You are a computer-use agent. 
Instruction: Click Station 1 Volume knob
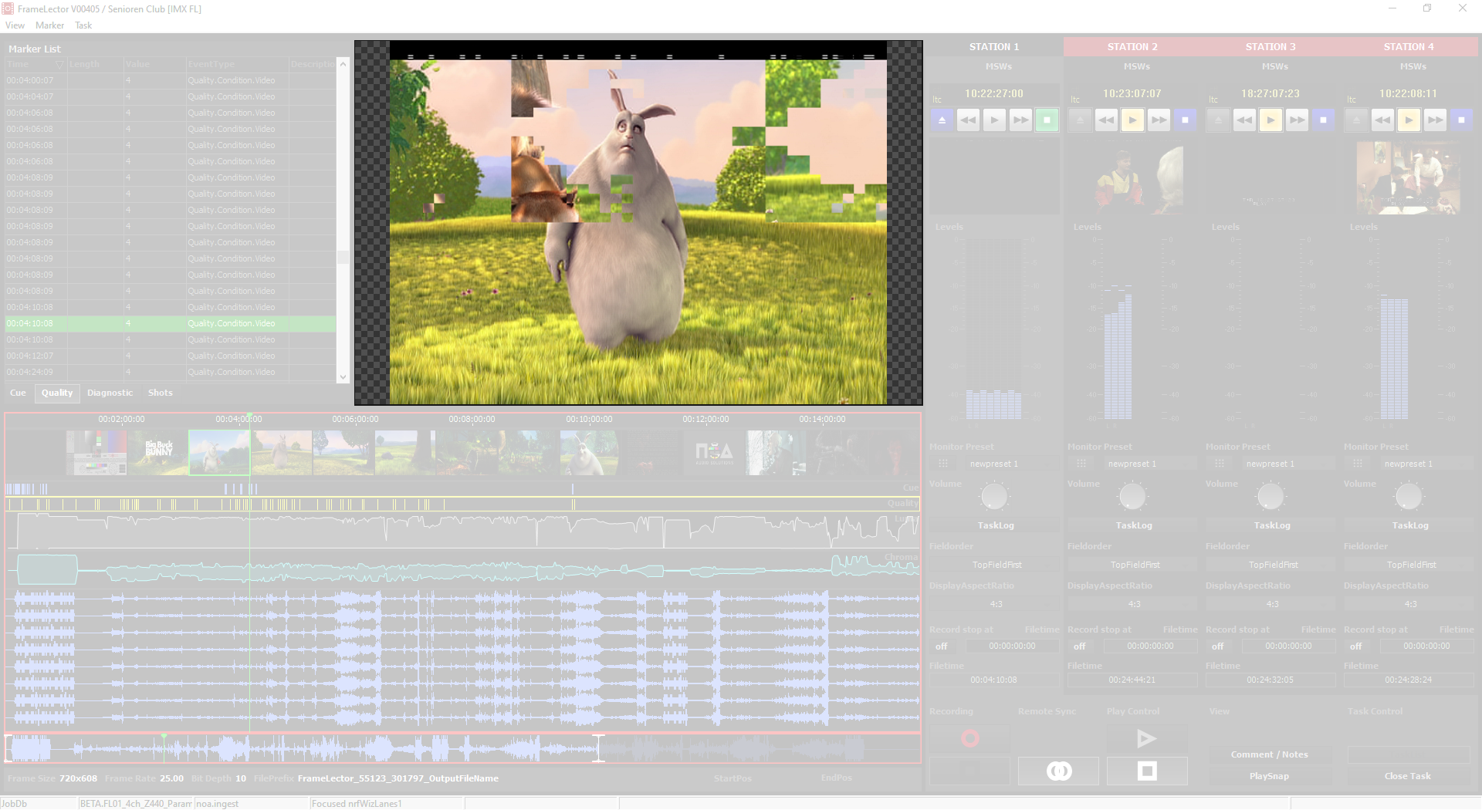tap(994, 496)
